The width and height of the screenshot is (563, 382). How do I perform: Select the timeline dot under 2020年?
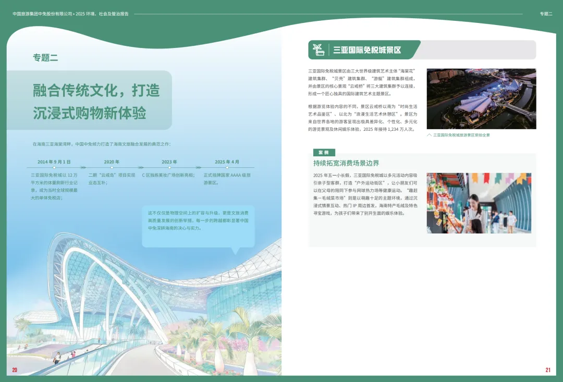(112, 168)
